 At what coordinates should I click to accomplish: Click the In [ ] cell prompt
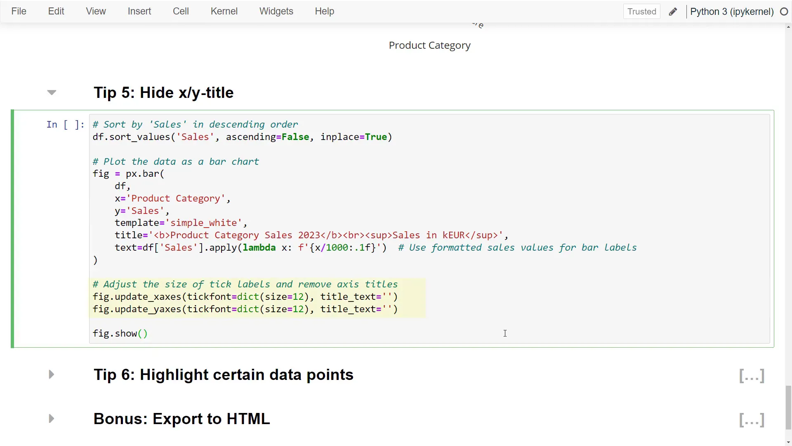(x=65, y=125)
